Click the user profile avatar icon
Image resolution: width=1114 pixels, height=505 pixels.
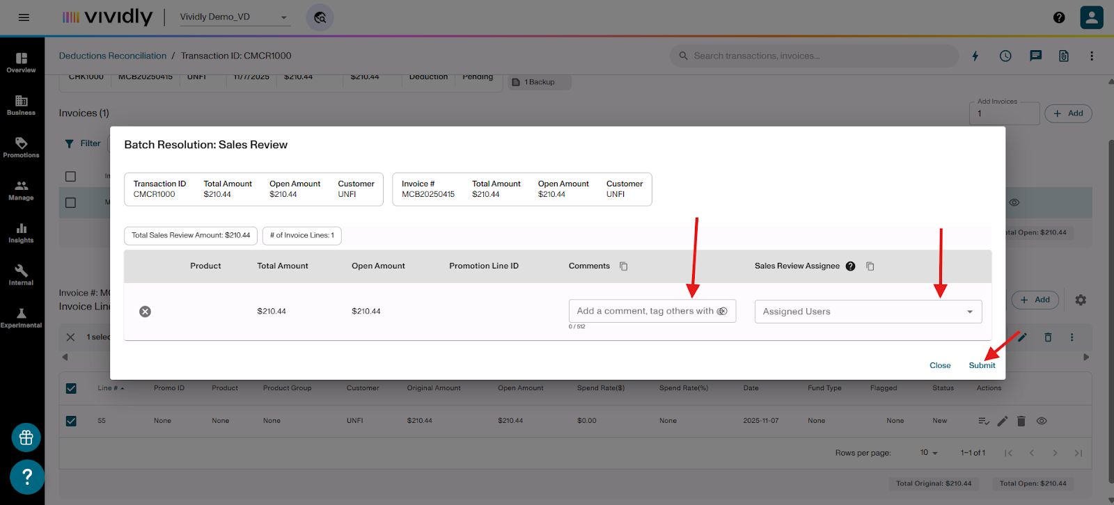coord(1091,17)
